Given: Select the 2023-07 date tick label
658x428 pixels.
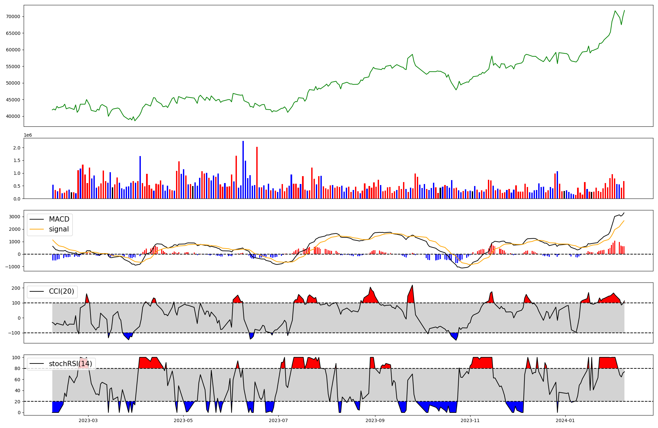Looking at the screenshot, I should pyautogui.click(x=278, y=420).
